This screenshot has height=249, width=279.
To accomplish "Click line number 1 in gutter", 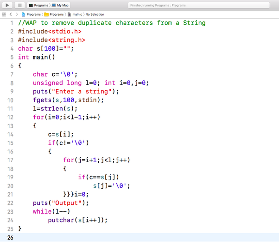I will pyautogui.click(x=12, y=23).
